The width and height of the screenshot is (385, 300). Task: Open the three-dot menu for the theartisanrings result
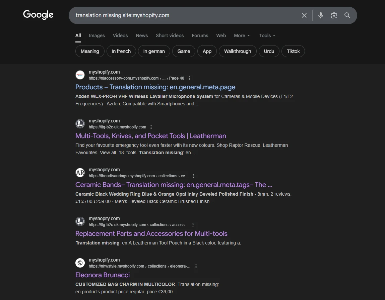pos(193,176)
